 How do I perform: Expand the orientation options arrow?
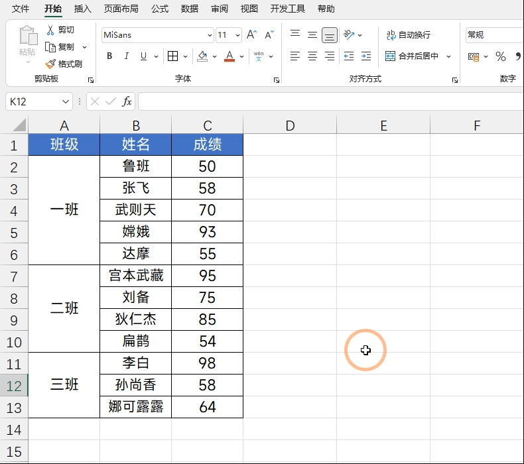[x=360, y=35]
